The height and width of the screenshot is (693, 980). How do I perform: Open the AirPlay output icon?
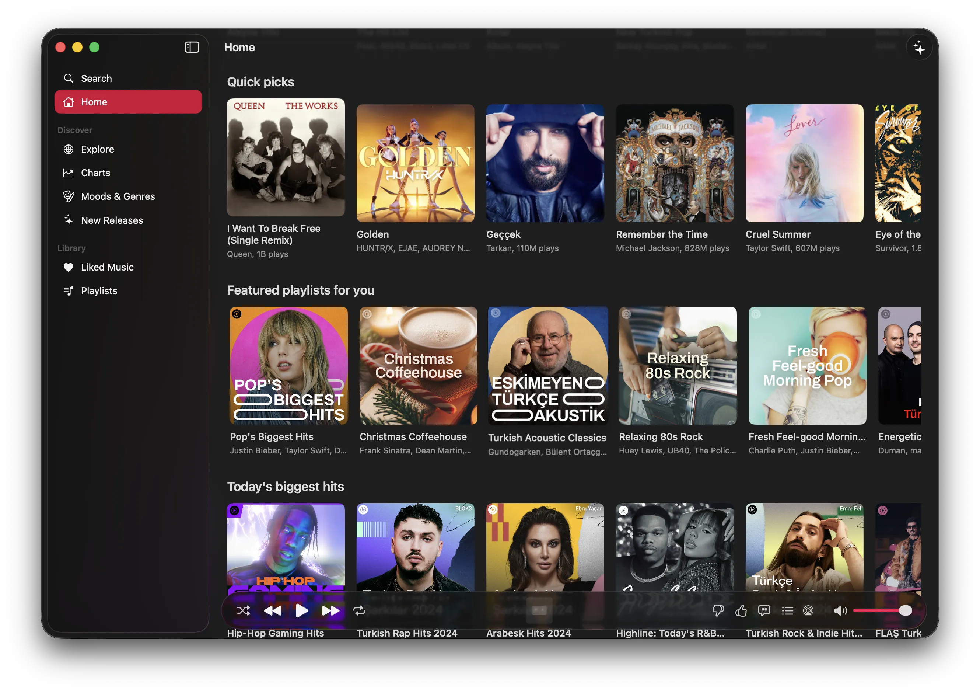tap(808, 610)
